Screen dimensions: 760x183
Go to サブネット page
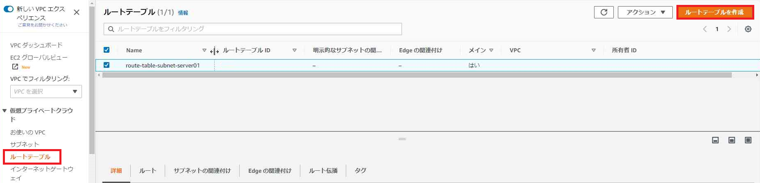25,144
